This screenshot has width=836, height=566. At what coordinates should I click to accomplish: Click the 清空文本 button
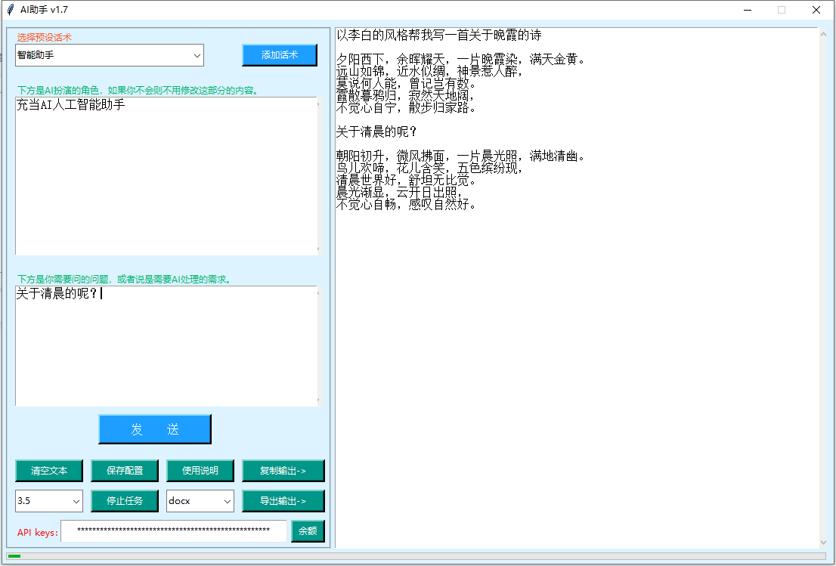point(49,470)
